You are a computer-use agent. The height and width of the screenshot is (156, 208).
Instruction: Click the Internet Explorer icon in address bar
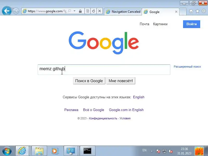(x=24, y=11)
